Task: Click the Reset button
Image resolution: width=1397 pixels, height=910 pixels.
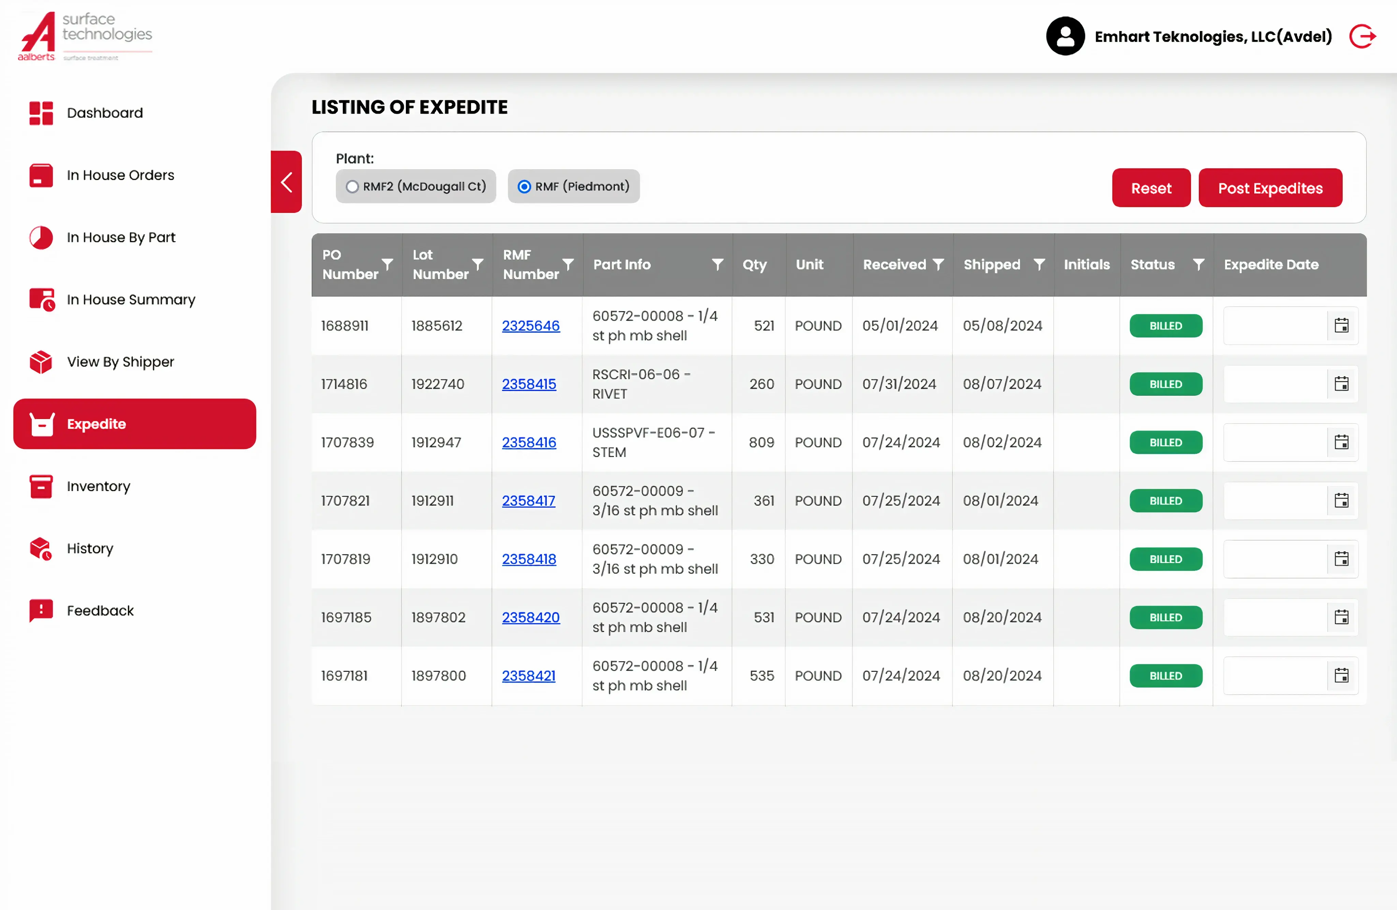Action: (1150, 188)
